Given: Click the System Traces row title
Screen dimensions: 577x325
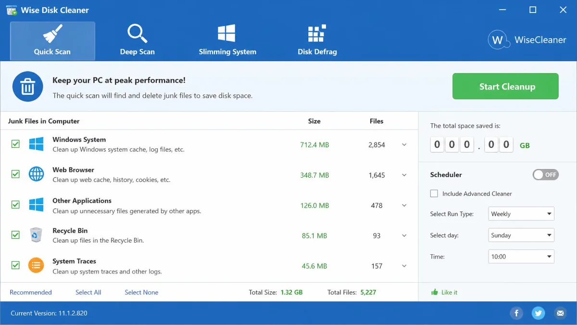Looking at the screenshot, I should tap(75, 261).
